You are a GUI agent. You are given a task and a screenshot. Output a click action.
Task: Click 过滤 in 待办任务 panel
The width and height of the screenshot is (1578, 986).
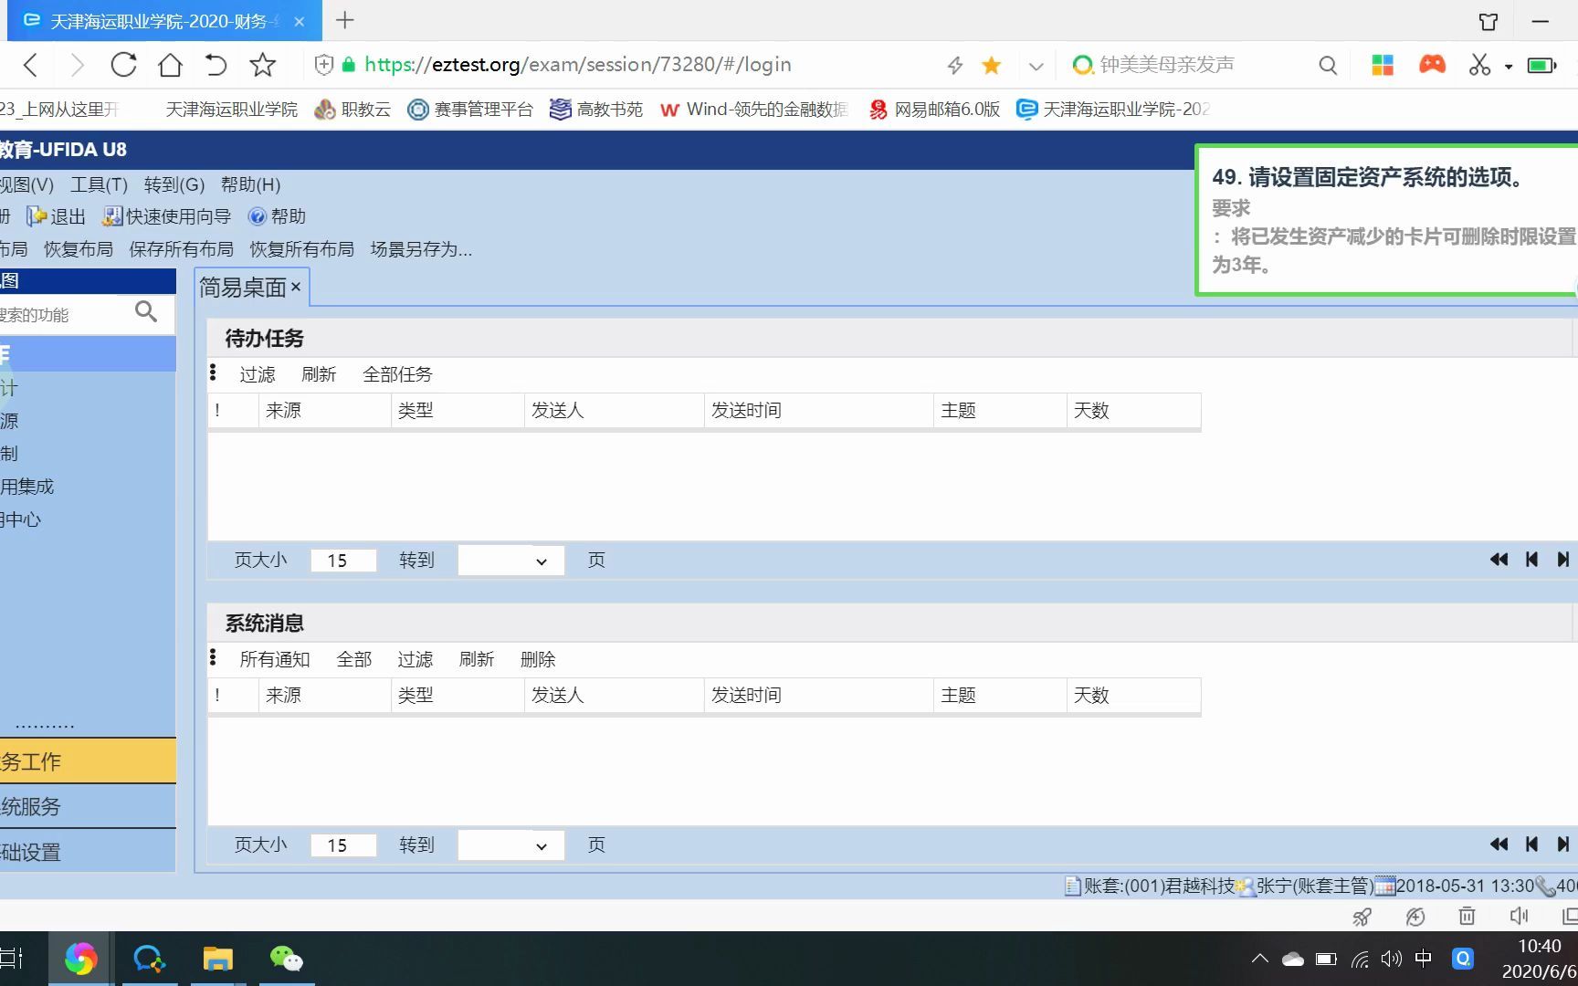coord(257,374)
